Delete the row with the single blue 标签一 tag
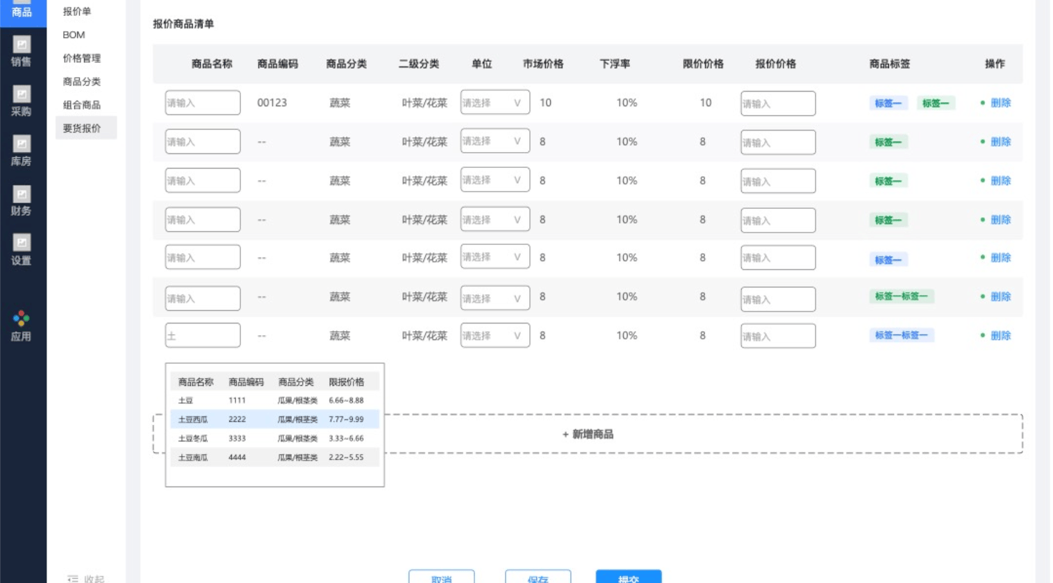 1000,257
